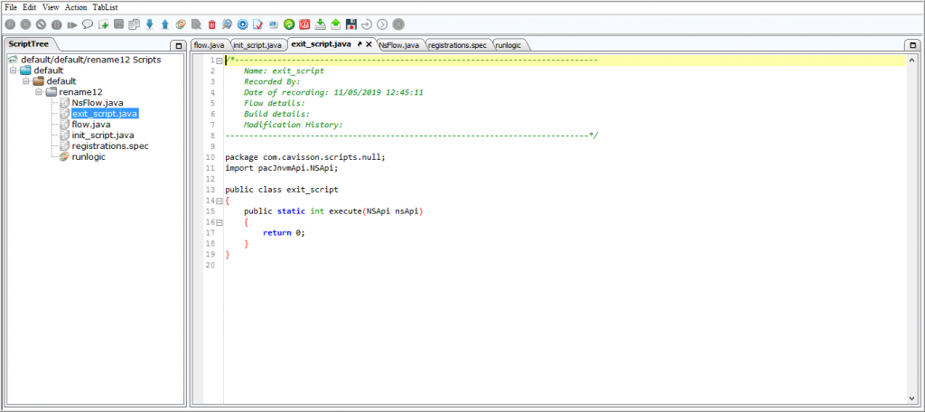This screenshot has width=925, height=412.
Task: Close the exit_script.java tab
Action: coord(369,44)
